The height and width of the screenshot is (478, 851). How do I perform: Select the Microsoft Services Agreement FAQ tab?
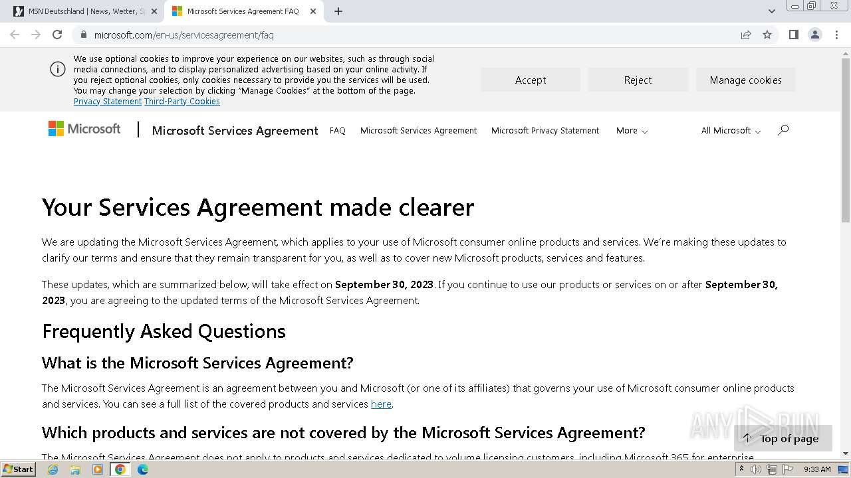coord(244,11)
